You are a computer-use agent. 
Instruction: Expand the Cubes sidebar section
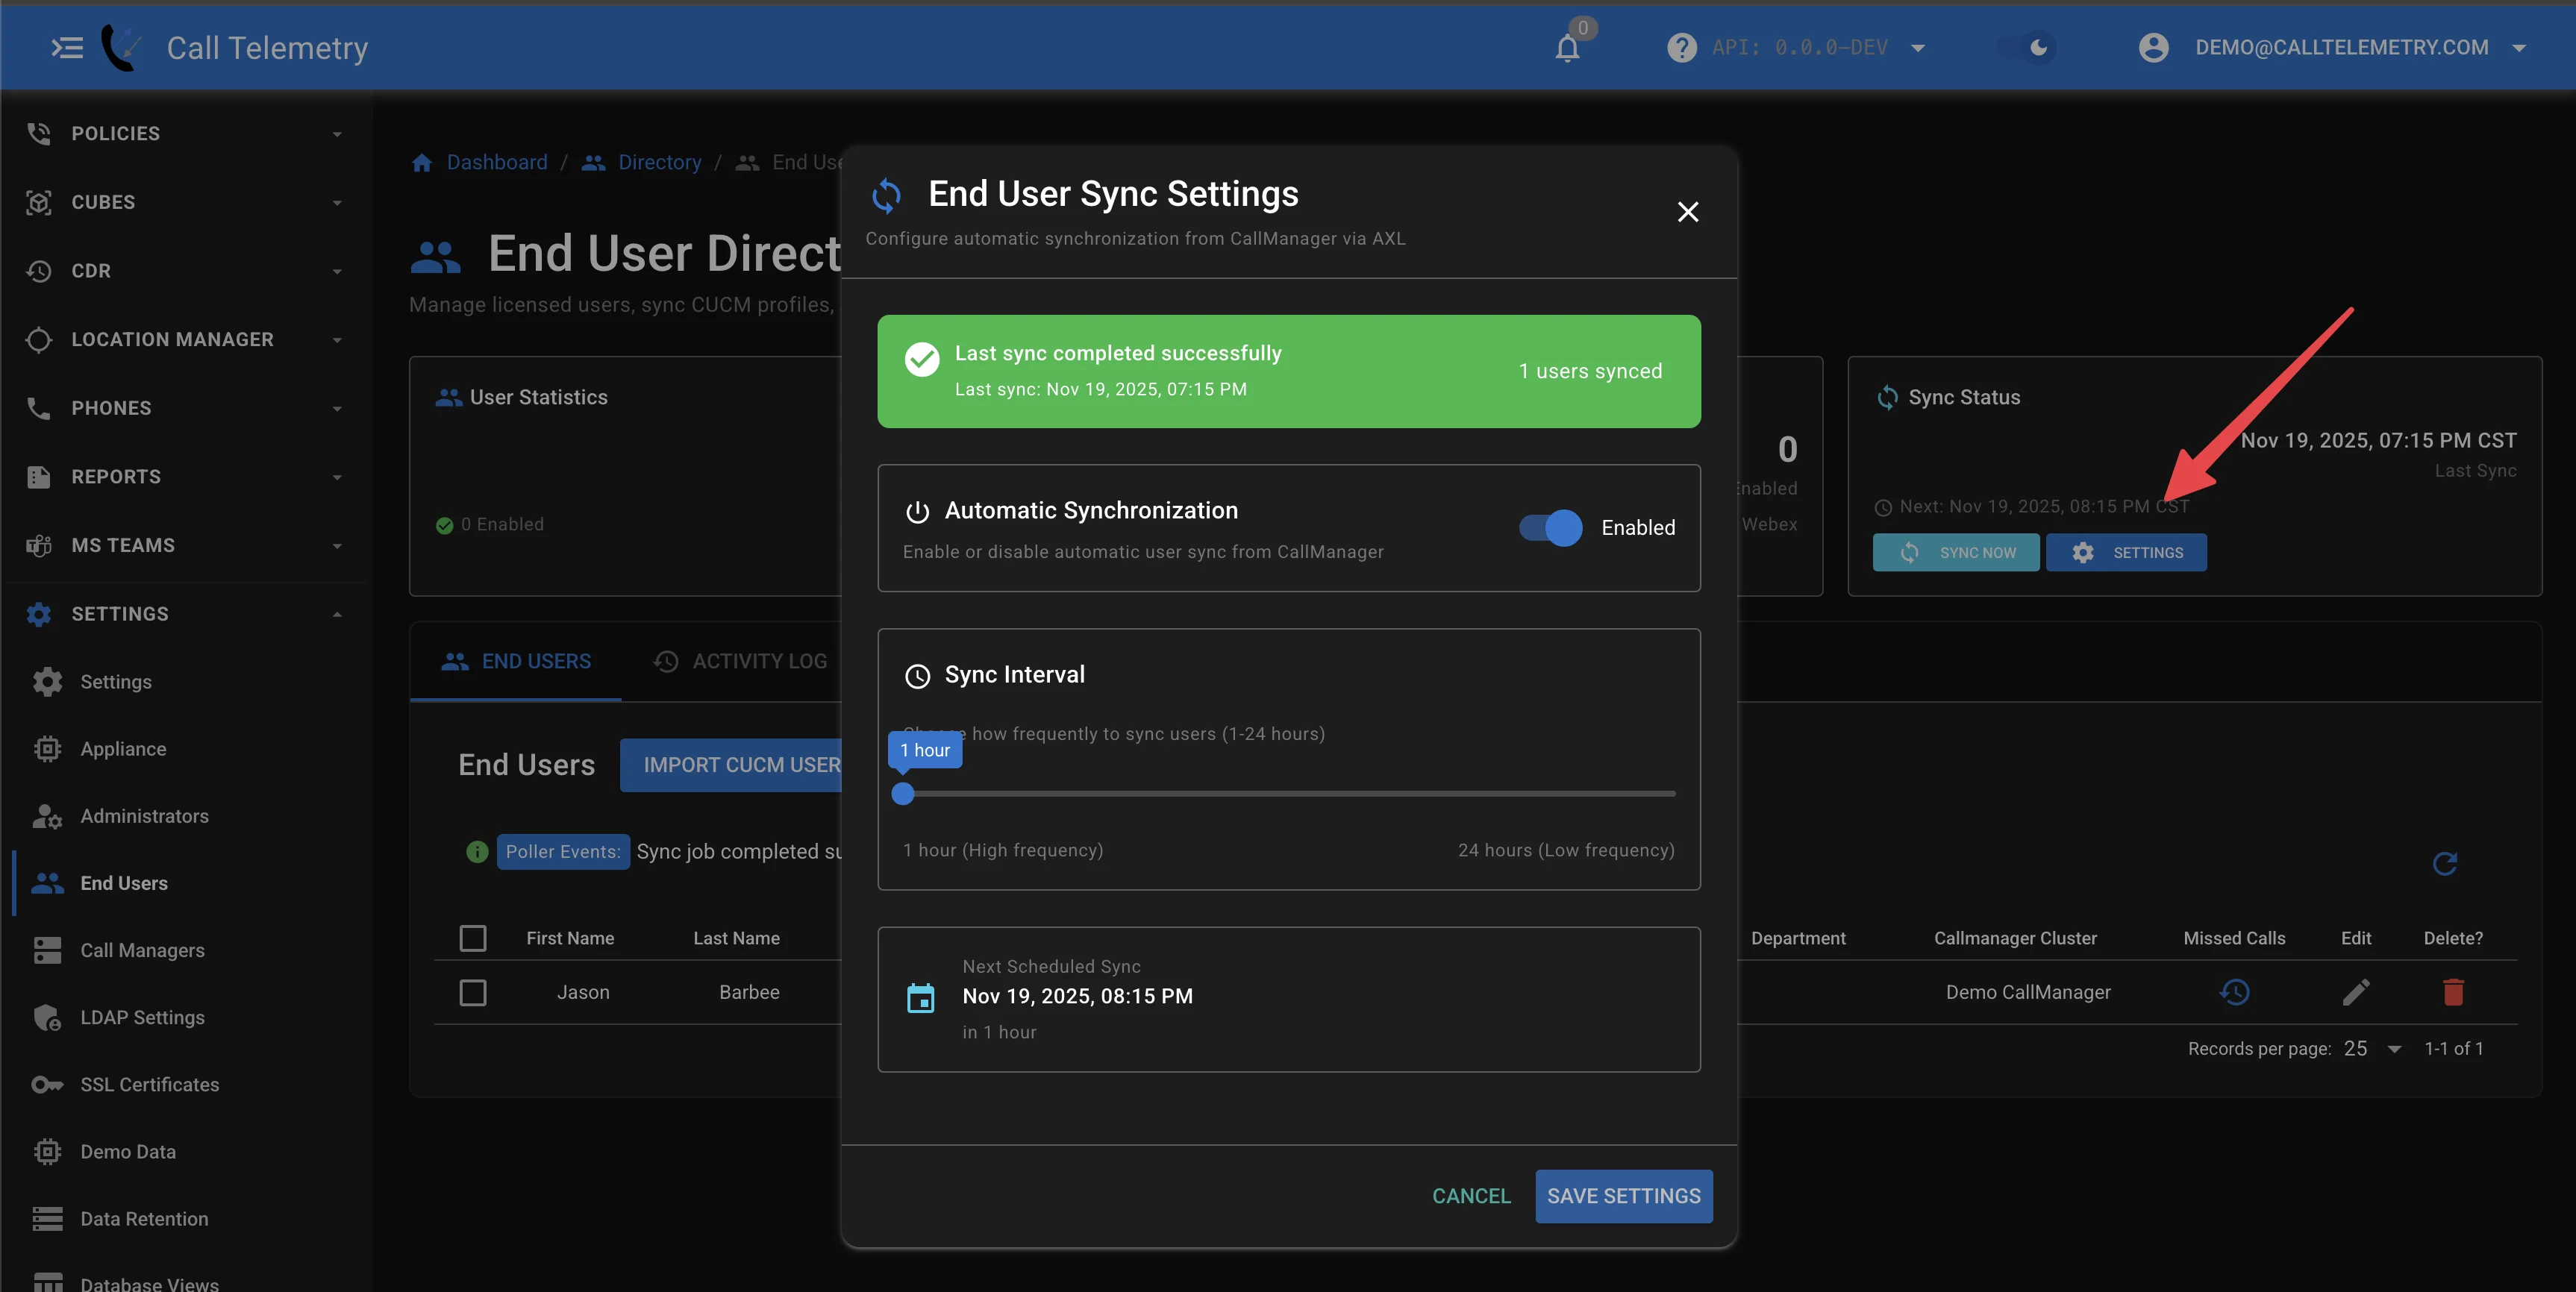187,202
